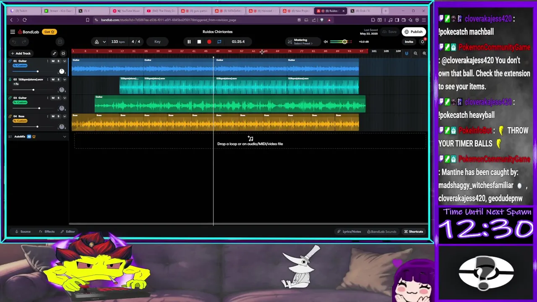Open notifications bell
The width and height of the screenshot is (537, 302).
click(422, 42)
